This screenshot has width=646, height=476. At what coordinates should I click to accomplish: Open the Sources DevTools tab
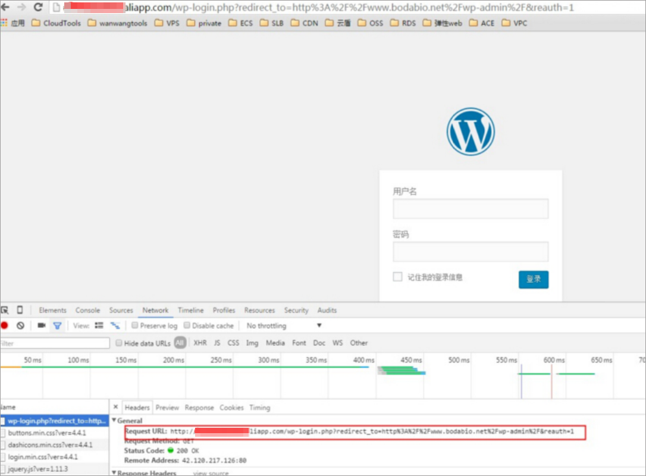121,311
